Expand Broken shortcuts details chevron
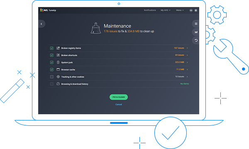This screenshot has width=249, height=149. (187, 55)
